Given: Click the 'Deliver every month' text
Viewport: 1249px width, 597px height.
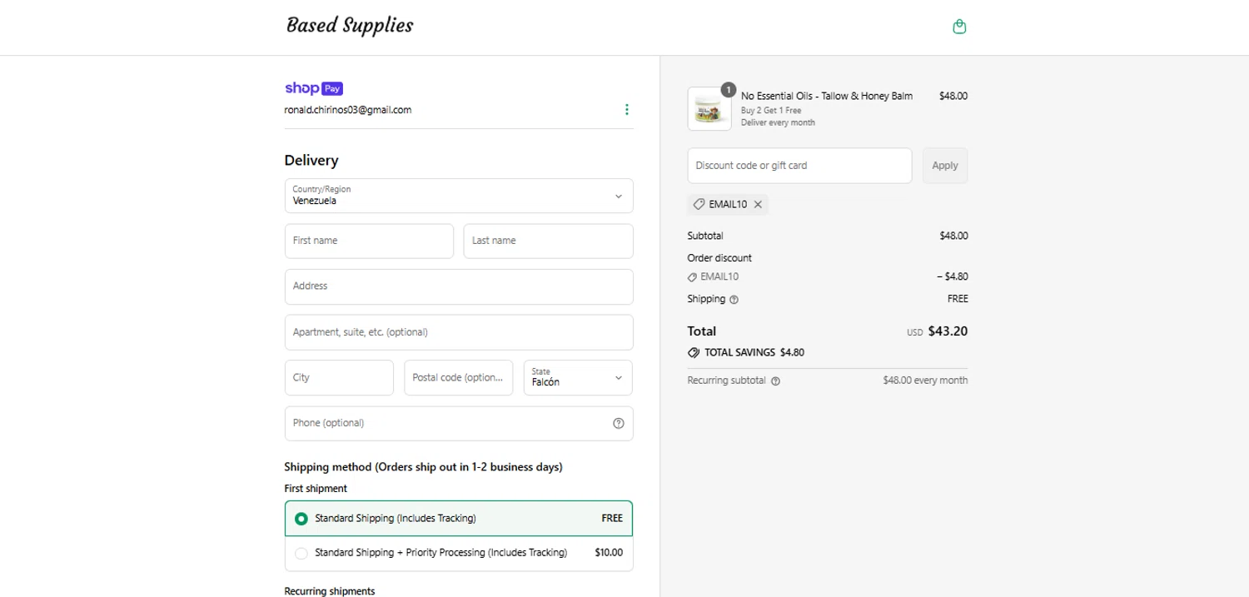Looking at the screenshot, I should tap(778, 122).
